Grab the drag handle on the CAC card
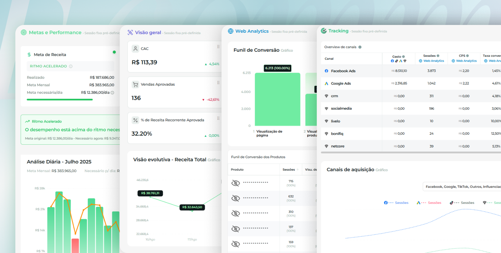501x253 pixels. [x=218, y=47]
